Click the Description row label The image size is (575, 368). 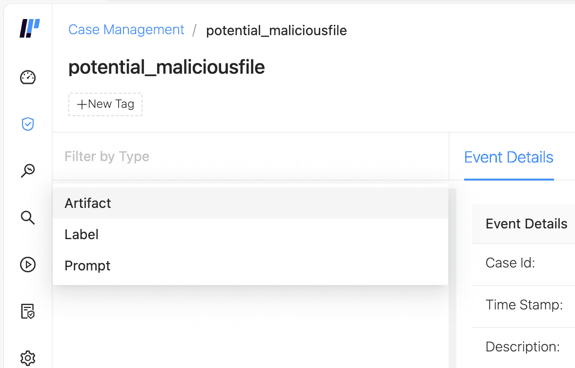point(522,347)
